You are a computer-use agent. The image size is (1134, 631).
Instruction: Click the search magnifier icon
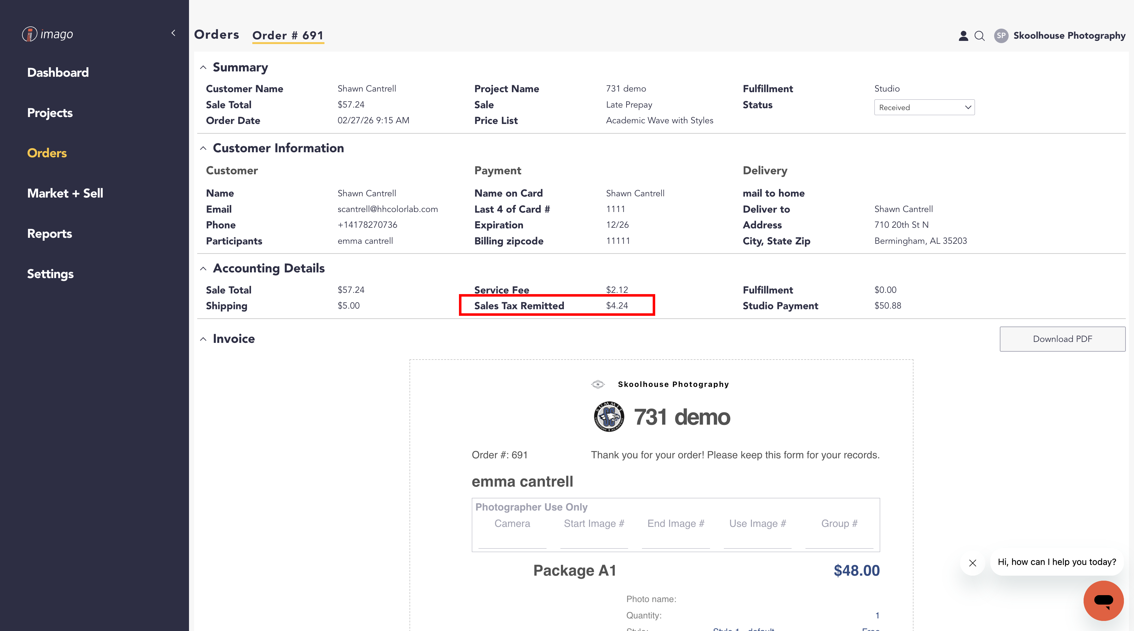pyautogui.click(x=979, y=36)
